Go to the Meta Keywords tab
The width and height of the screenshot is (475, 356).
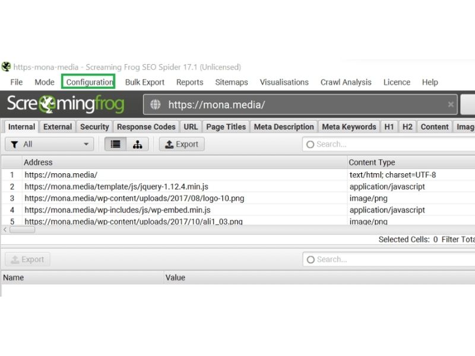349,126
